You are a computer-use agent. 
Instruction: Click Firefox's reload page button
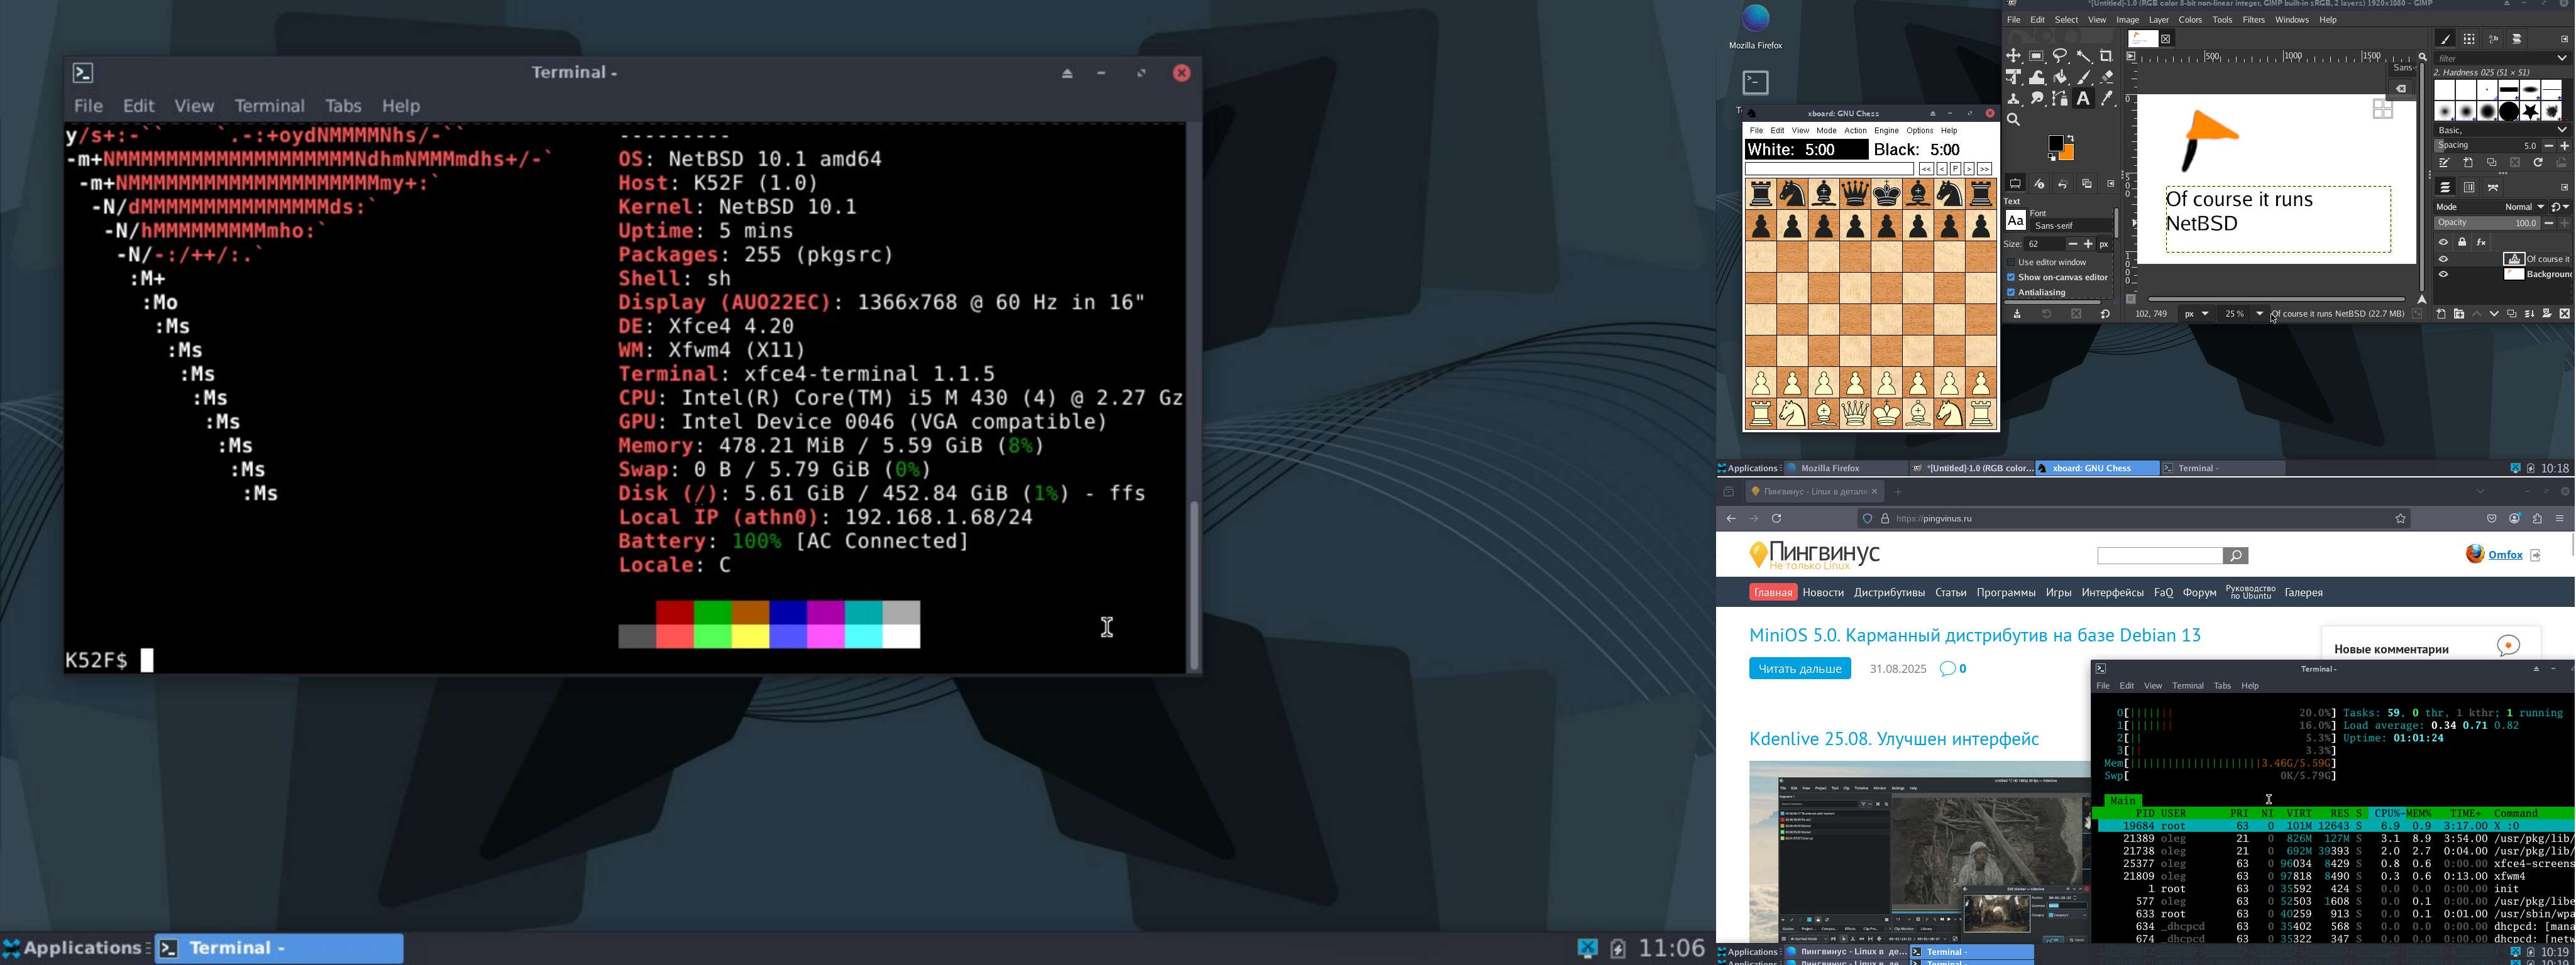(1777, 518)
